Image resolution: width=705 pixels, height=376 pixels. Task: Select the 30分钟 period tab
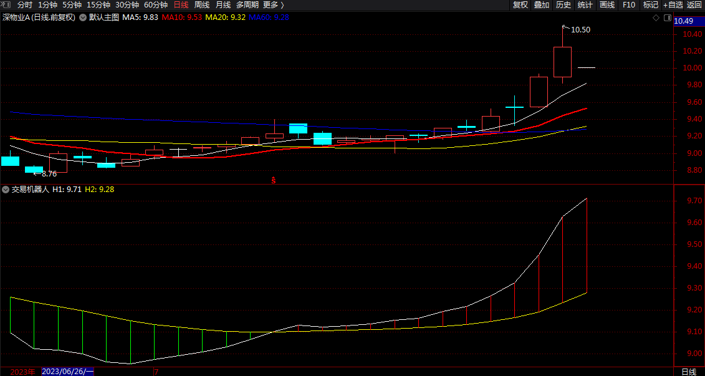(x=127, y=5)
